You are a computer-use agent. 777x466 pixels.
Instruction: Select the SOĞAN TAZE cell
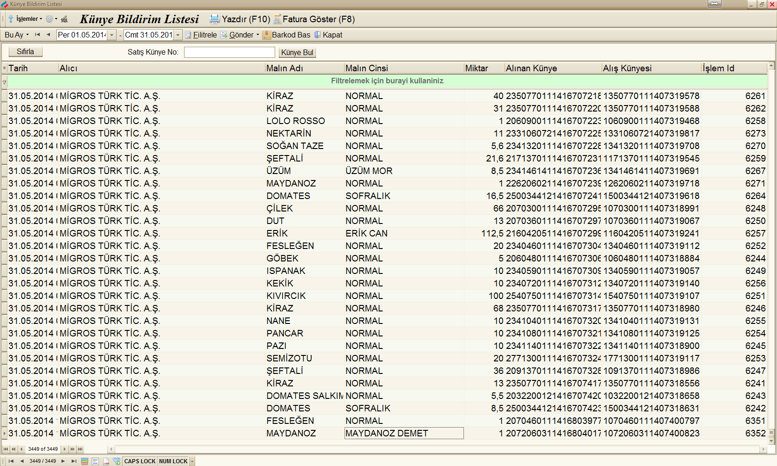(304, 146)
